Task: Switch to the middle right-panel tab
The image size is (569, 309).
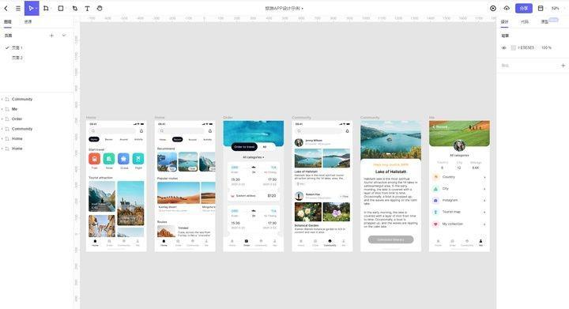Action: tap(525, 22)
